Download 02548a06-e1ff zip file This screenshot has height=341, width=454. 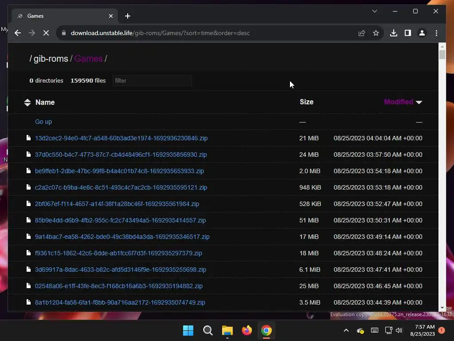point(119,286)
